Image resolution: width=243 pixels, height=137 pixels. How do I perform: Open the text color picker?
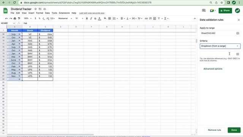(99, 19)
